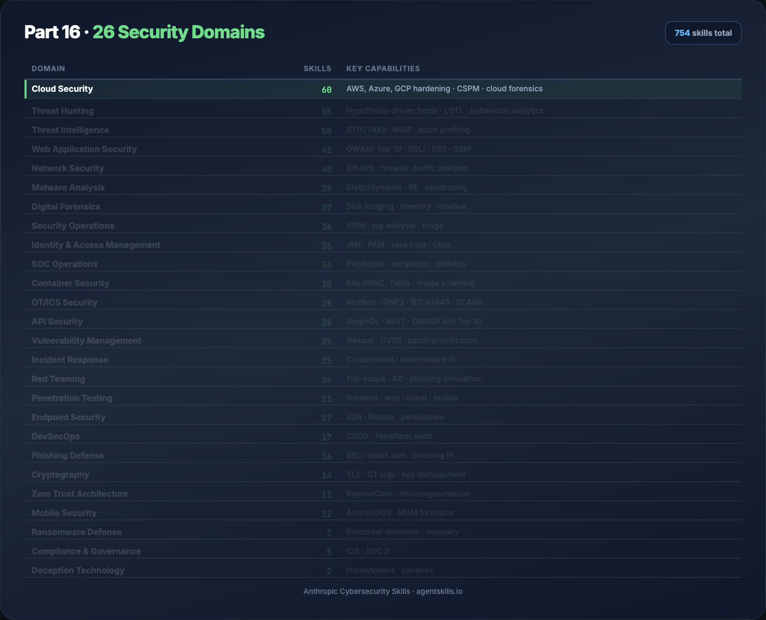The image size is (766, 620).
Task: Click Honeytokens · canaries text
Action: point(390,570)
